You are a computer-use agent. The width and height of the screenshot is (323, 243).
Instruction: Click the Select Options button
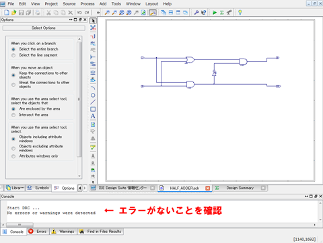[44, 28]
